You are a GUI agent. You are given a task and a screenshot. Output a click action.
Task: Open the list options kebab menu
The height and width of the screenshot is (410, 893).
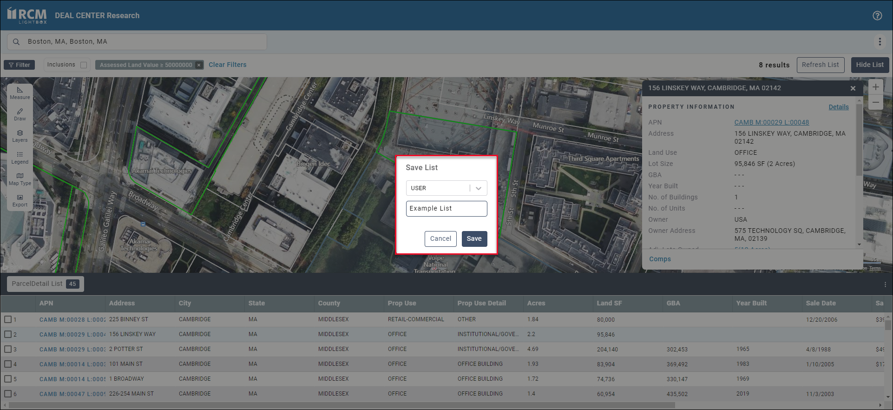click(885, 284)
